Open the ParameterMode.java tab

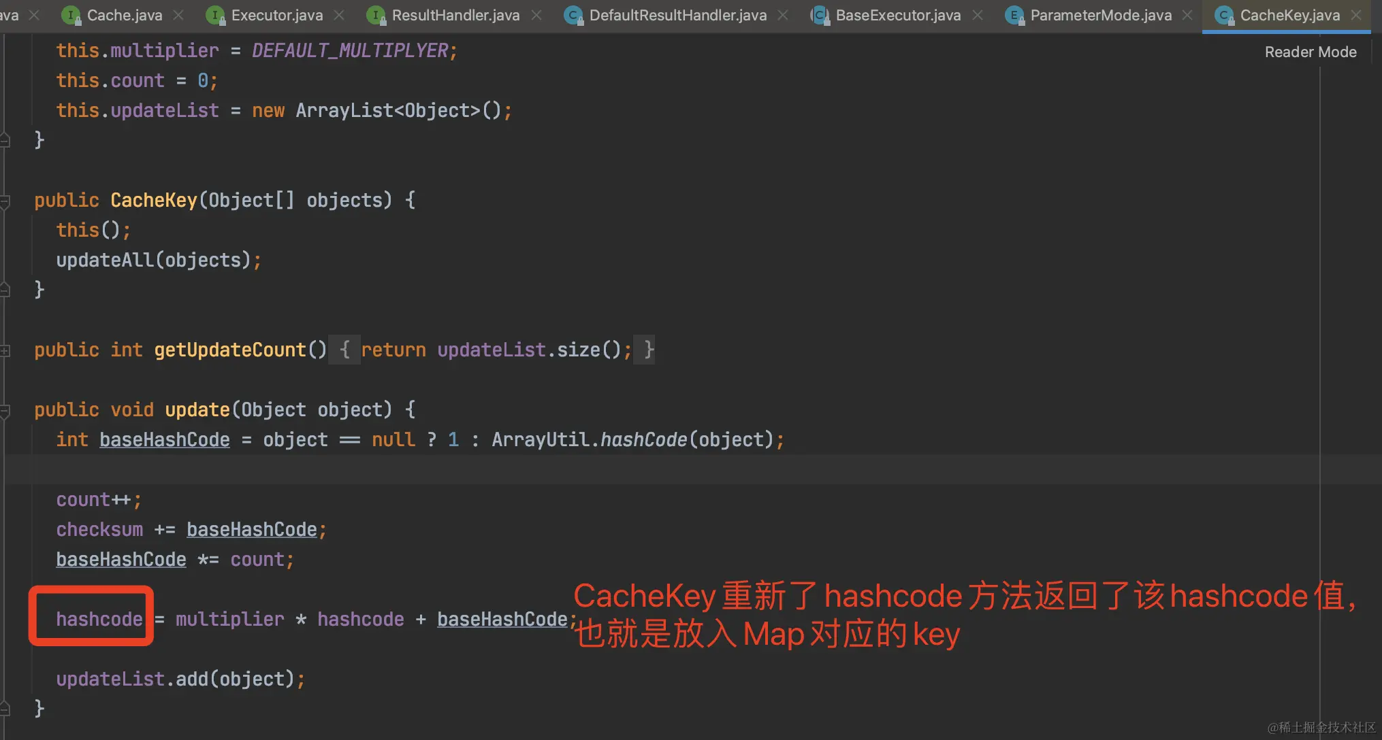[x=1100, y=15]
